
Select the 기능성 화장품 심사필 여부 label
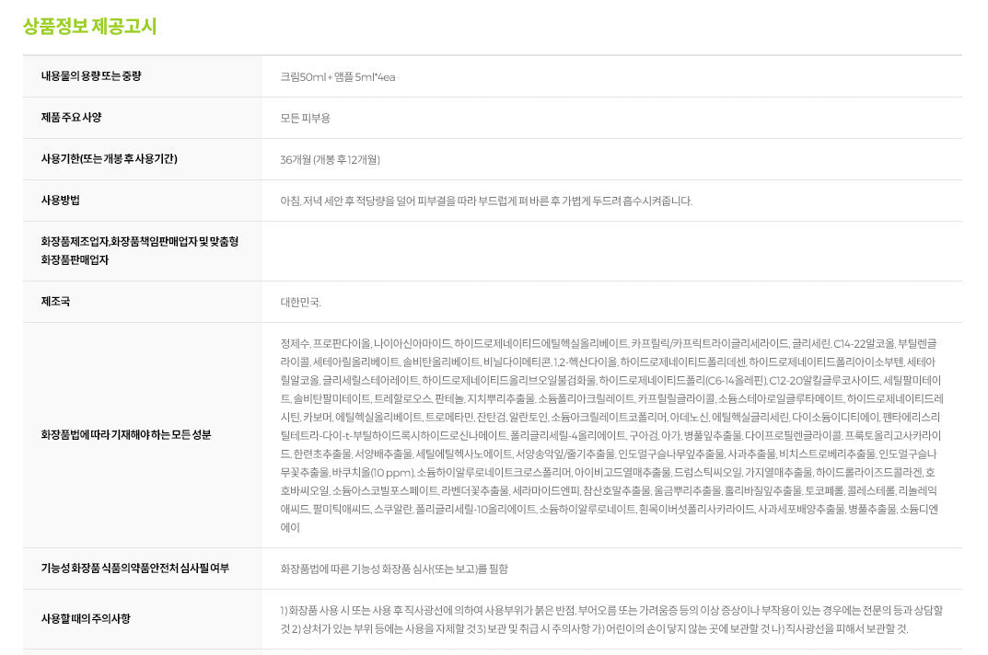point(134,569)
